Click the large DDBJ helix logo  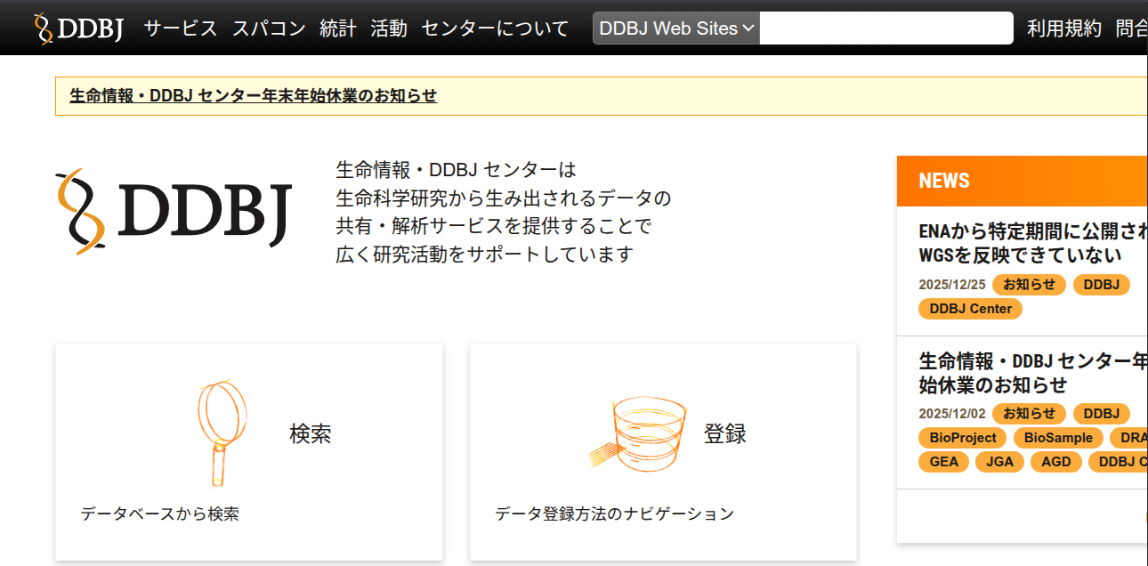[x=174, y=212]
